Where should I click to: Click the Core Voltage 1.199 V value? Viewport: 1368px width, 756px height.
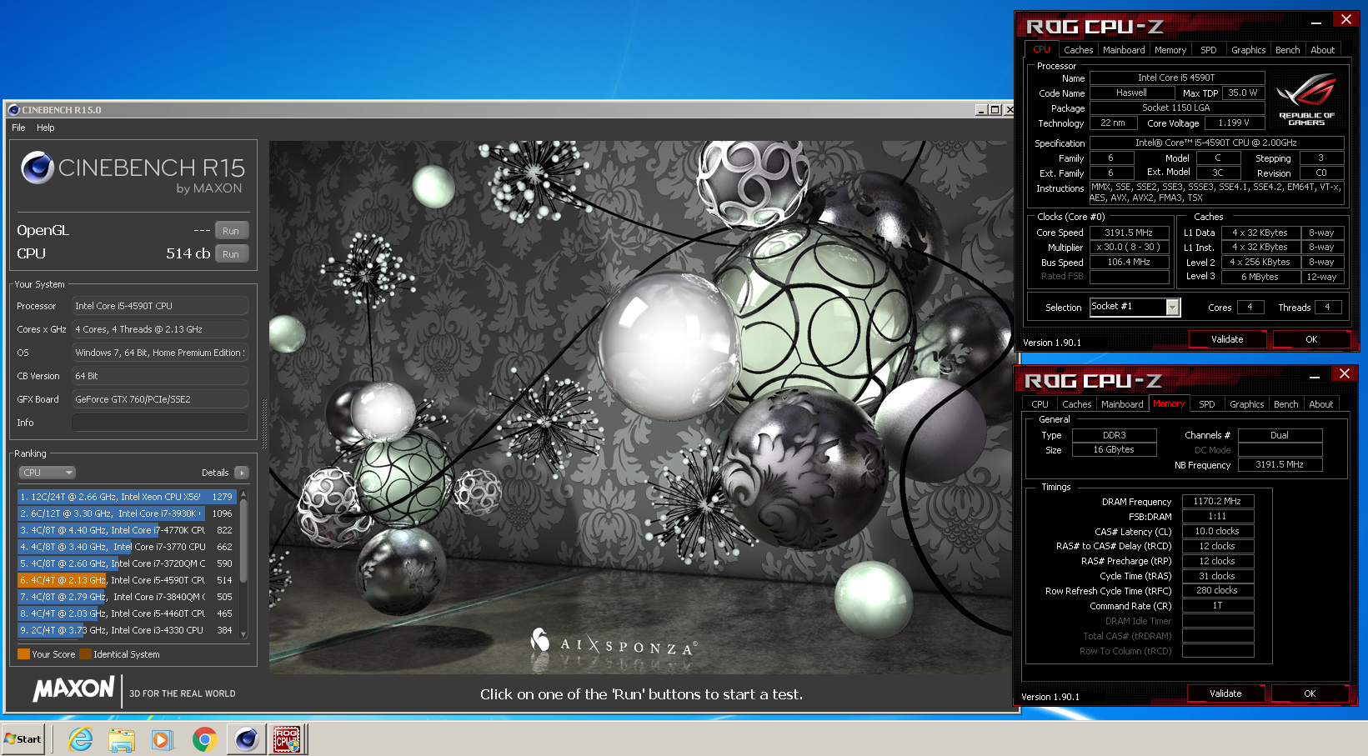[1235, 123]
